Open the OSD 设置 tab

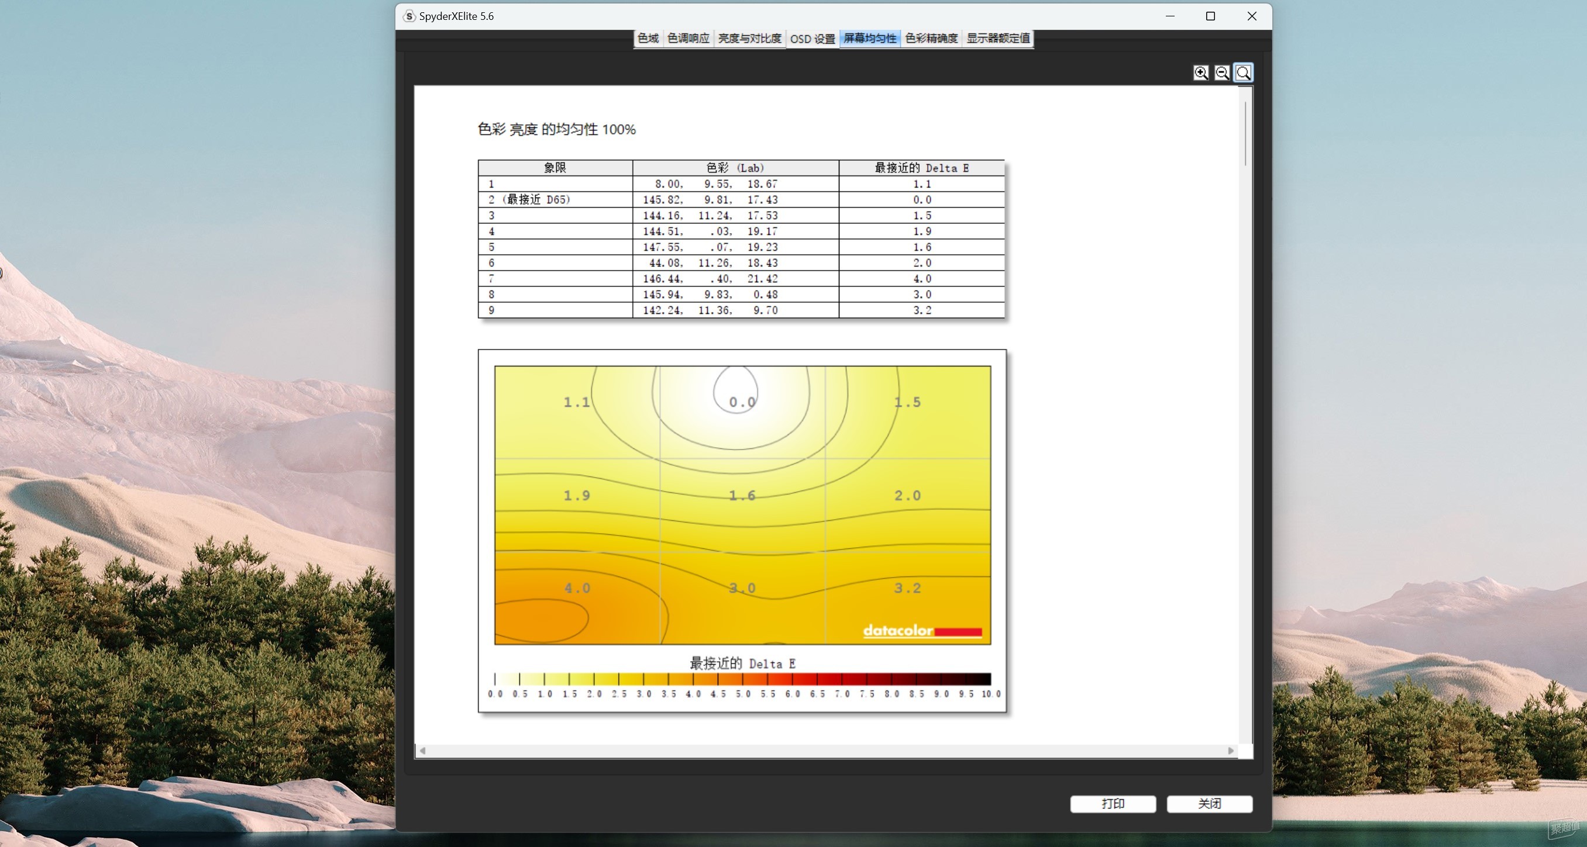(812, 39)
